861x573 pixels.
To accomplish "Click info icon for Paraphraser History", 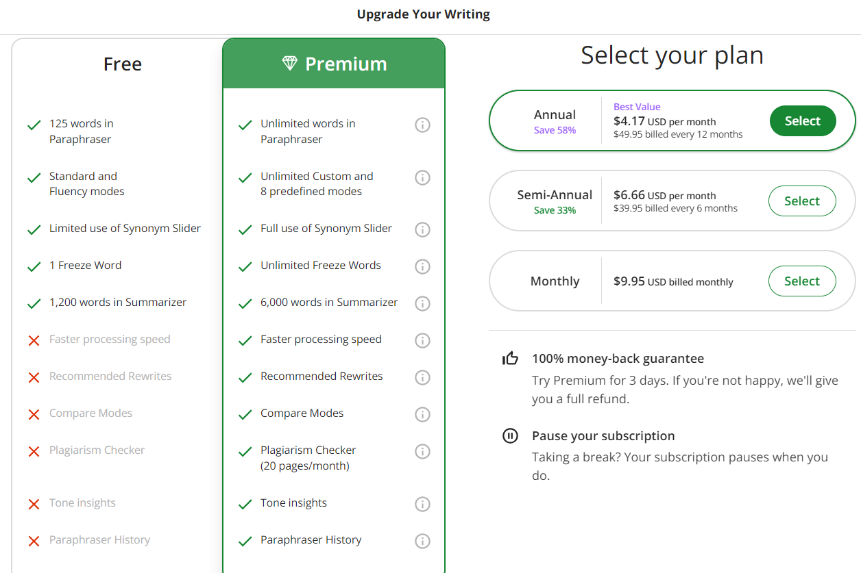I will [423, 541].
